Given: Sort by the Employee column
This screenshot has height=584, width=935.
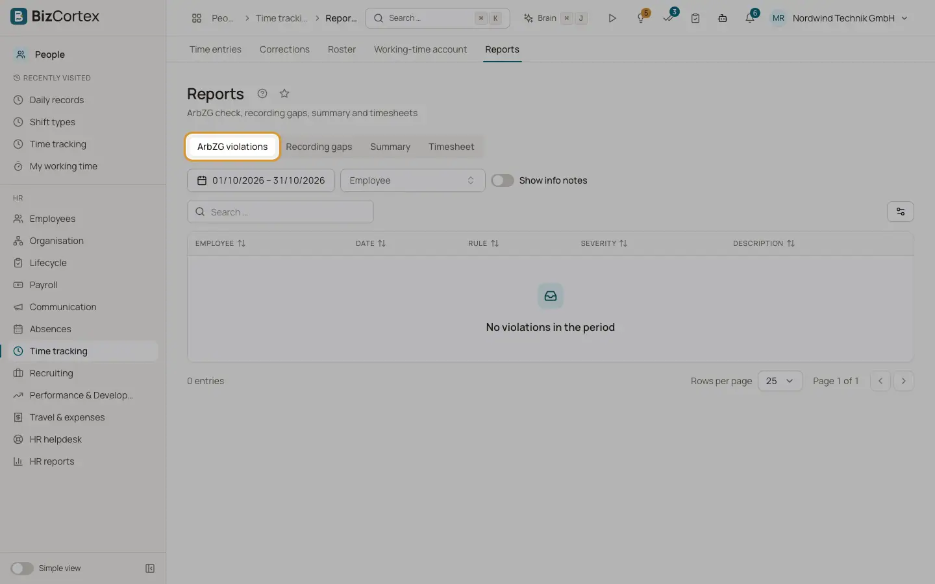Looking at the screenshot, I should (220, 243).
